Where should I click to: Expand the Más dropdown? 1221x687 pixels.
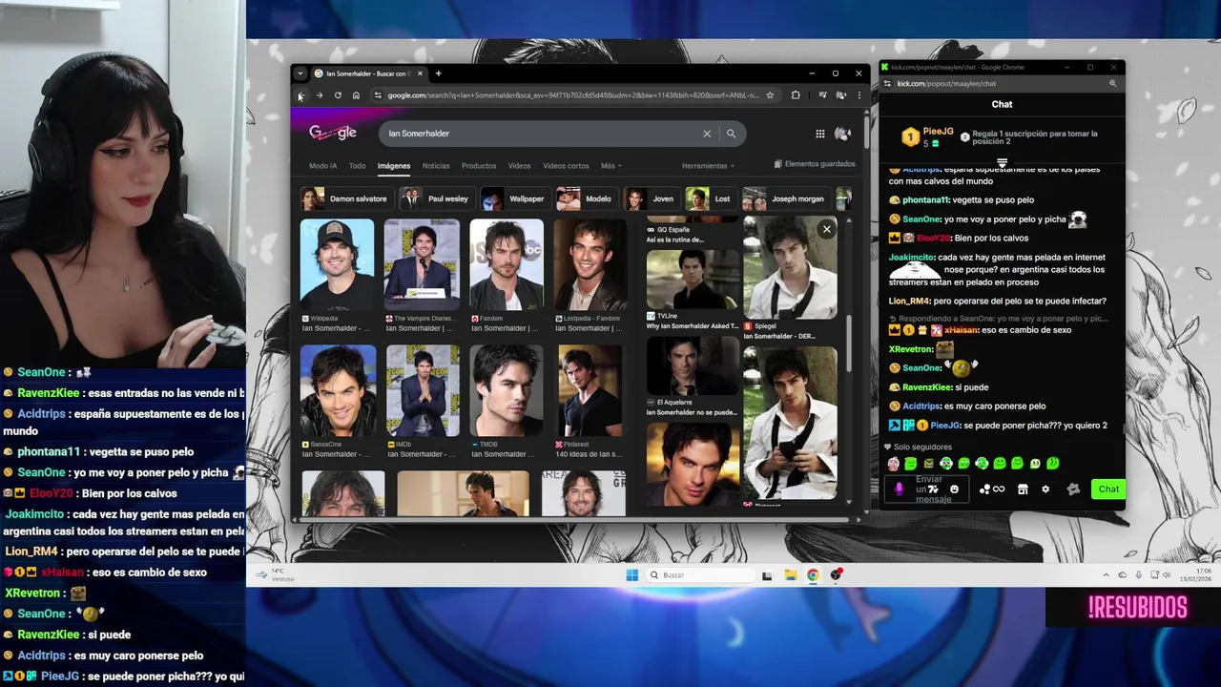pos(610,166)
